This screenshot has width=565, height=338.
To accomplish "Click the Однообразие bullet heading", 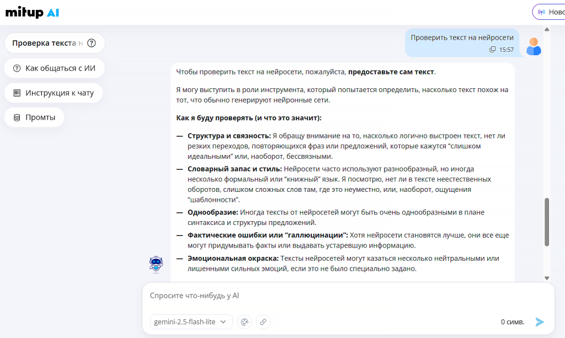I will 212,212.
